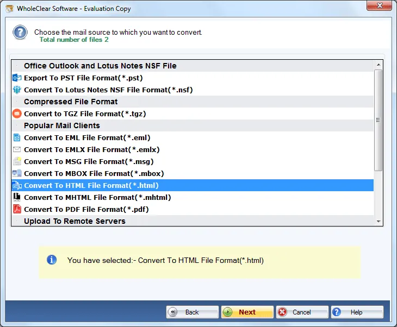The height and width of the screenshot is (327, 397).
Task: Cancel the conversion wizard
Action: (302, 312)
